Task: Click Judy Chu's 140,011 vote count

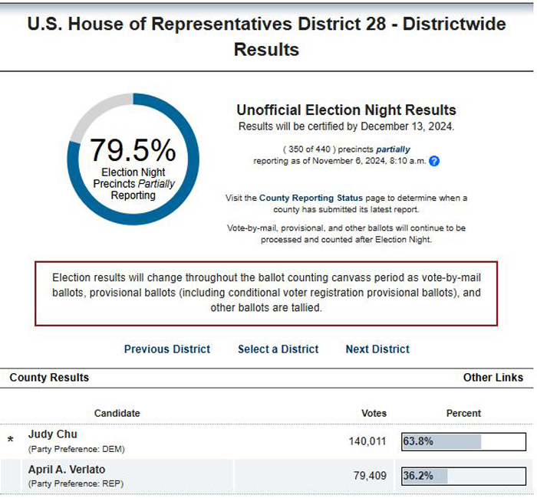Action: (x=367, y=441)
